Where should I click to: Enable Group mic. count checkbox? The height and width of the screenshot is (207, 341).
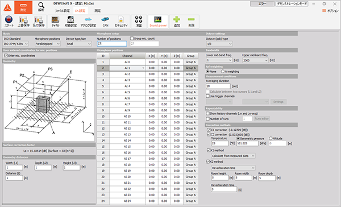(x=132, y=38)
